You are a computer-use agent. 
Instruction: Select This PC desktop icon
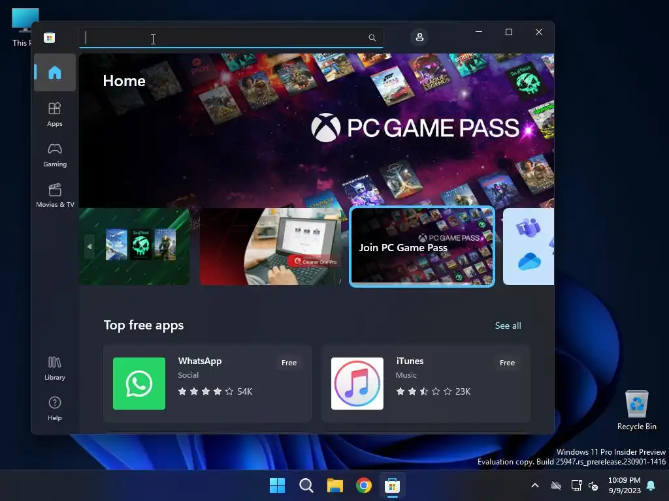point(22,27)
